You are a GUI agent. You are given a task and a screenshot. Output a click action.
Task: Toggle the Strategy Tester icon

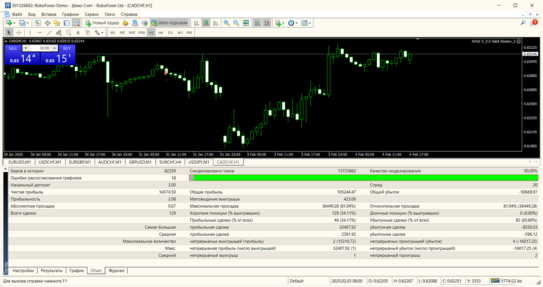76,23
